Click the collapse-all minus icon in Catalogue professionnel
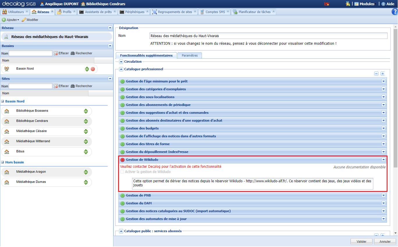Screen dimensions: 398x247 pyautogui.click(x=376, y=74)
